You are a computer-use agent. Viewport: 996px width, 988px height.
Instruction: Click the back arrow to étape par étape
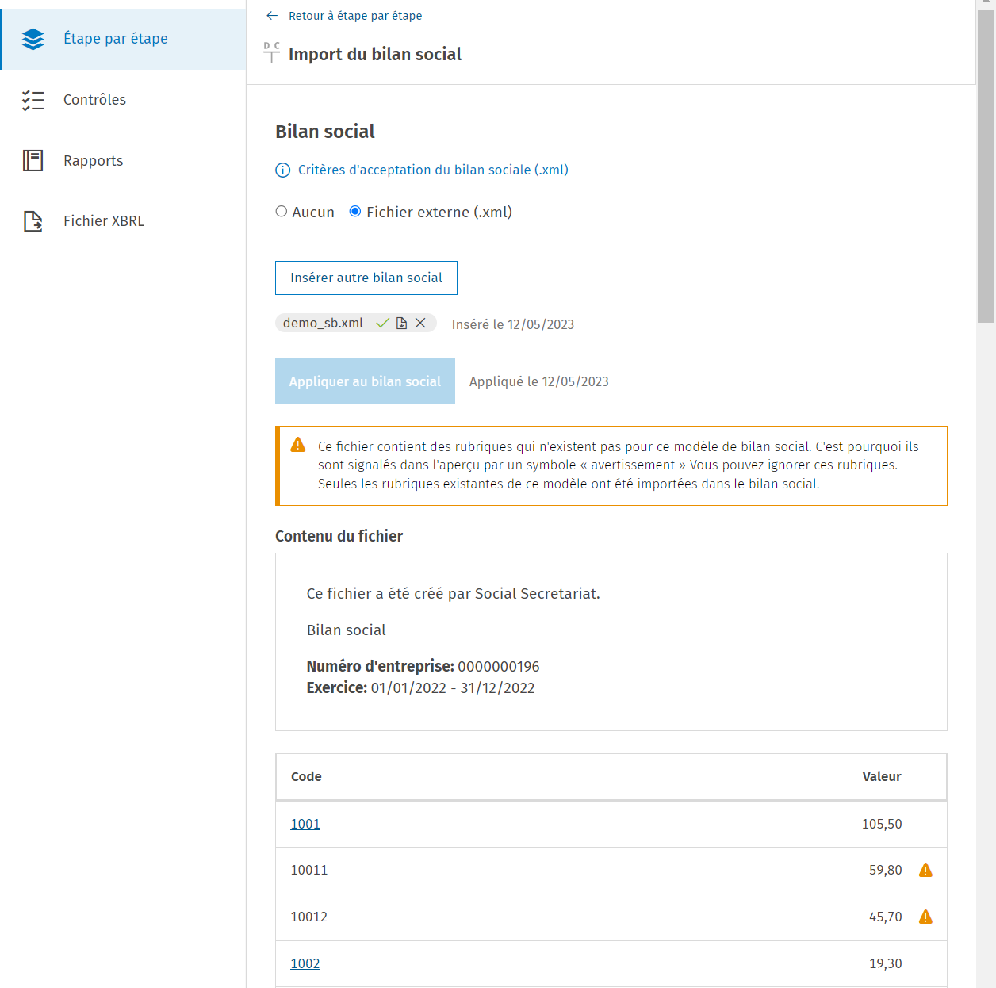pyautogui.click(x=272, y=16)
